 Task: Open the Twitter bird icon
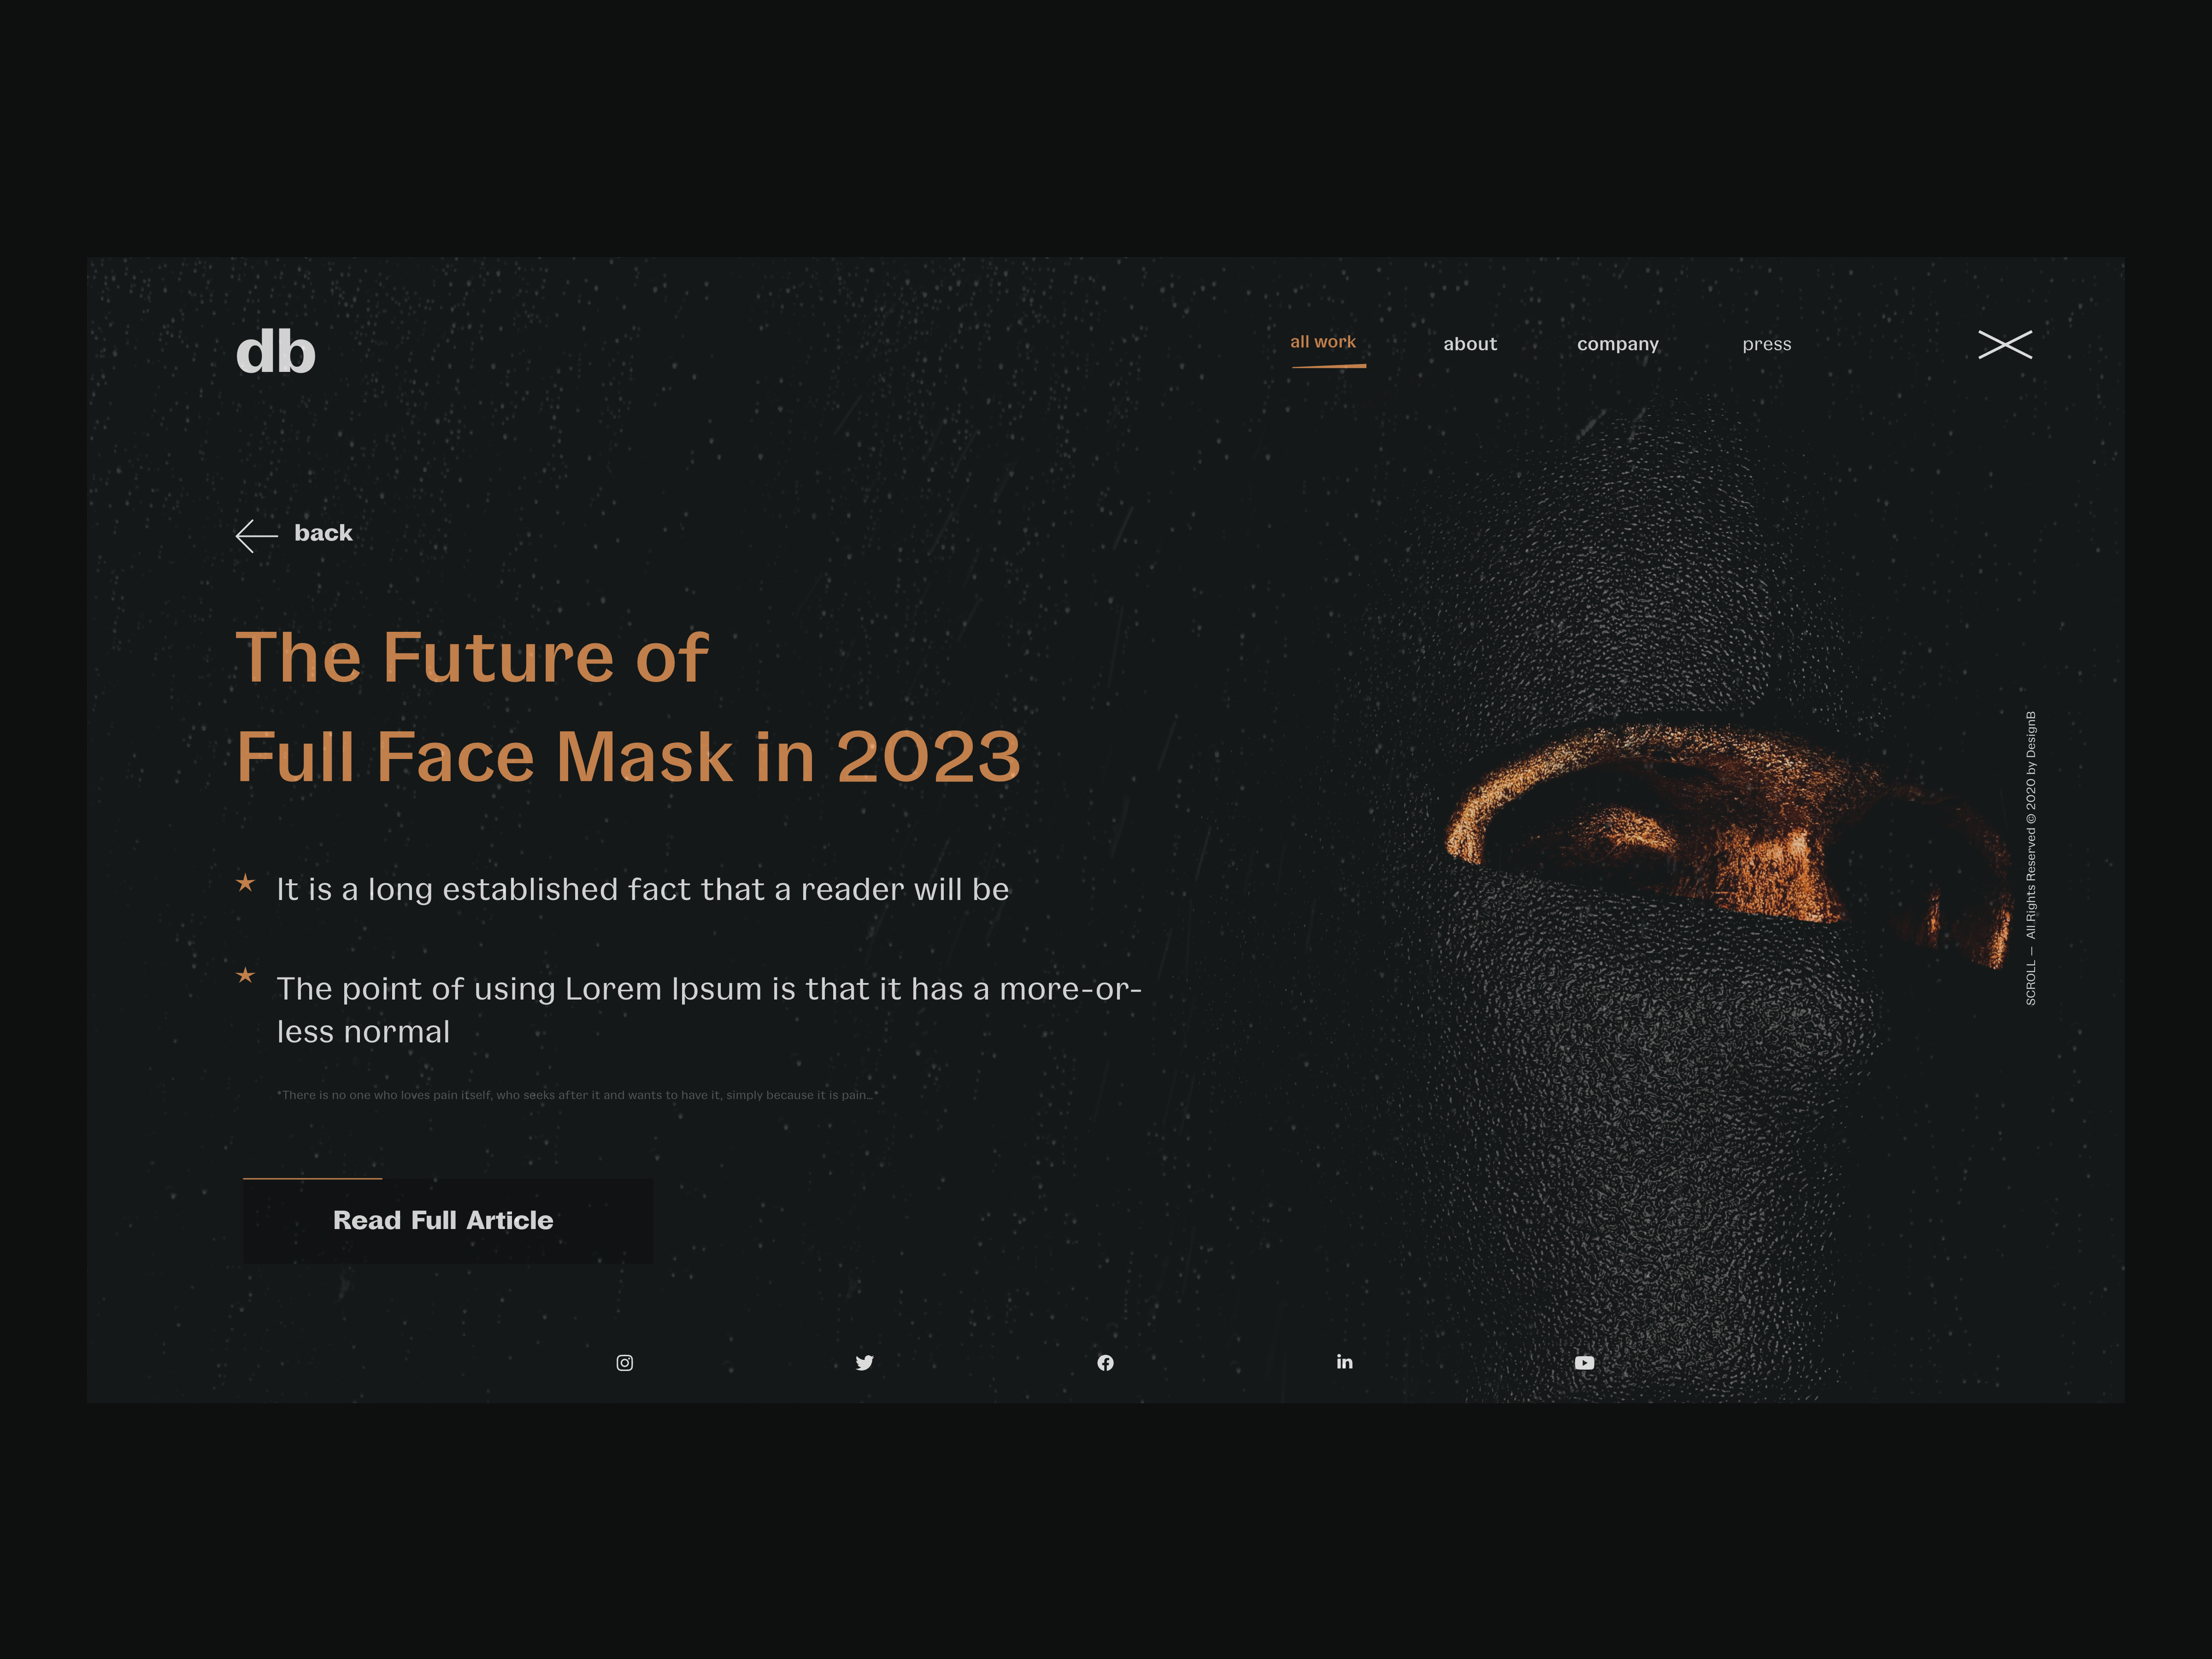click(865, 1363)
